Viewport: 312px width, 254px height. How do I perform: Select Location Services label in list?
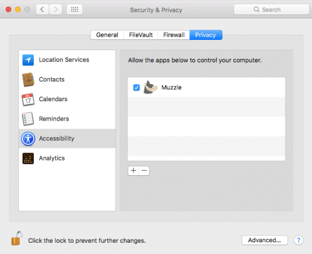pos(64,60)
